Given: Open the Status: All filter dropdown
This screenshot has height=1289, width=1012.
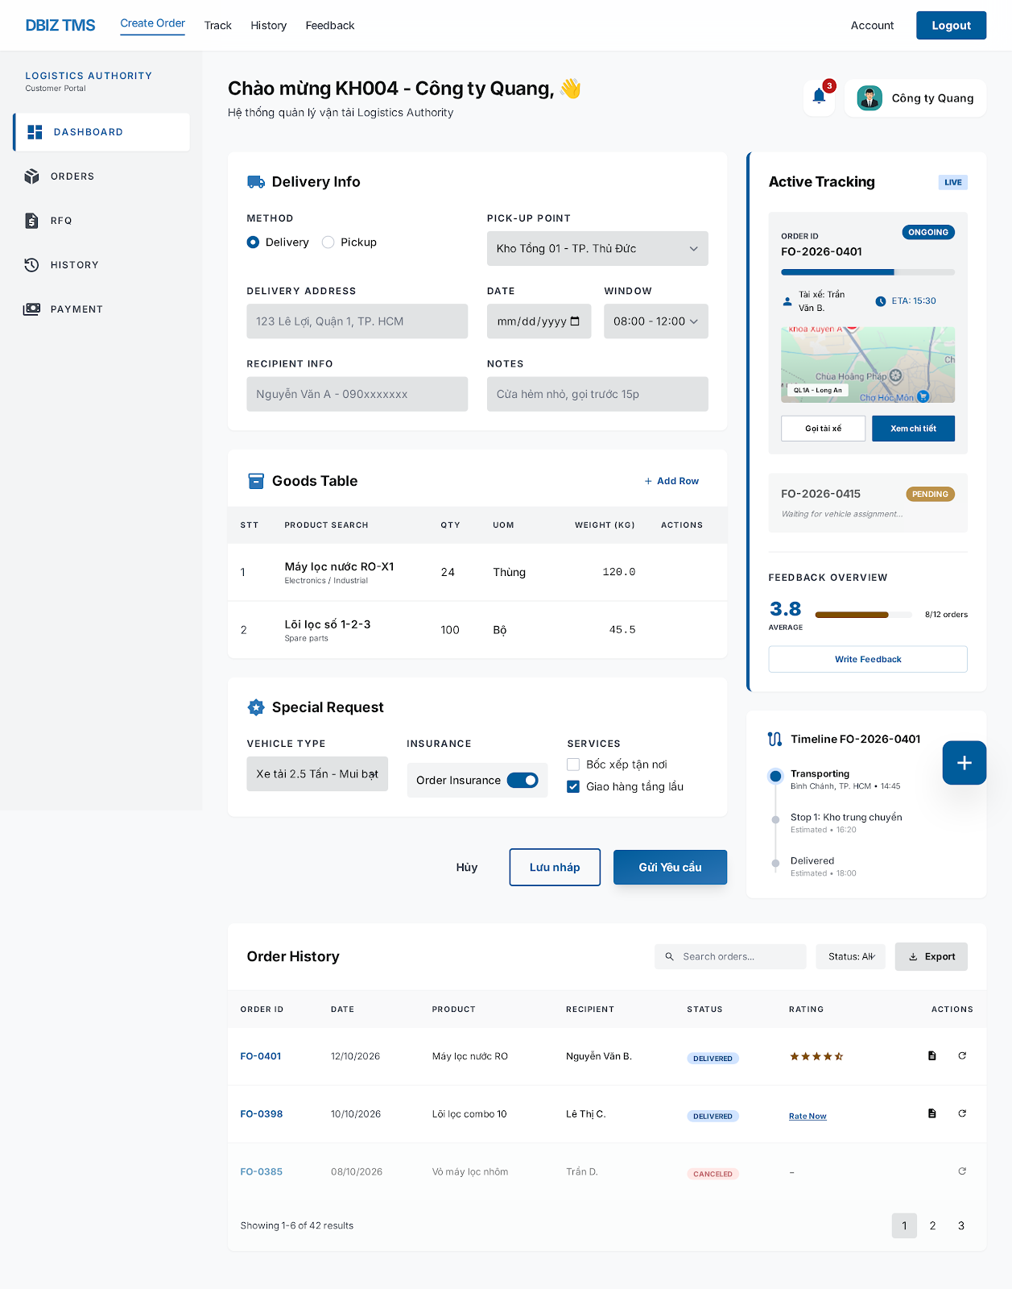Looking at the screenshot, I should (x=851, y=957).
